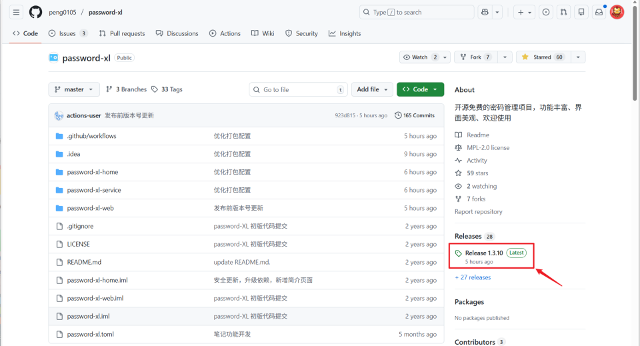Open the user avatar profile menu
The image size is (640, 346).
click(x=617, y=12)
